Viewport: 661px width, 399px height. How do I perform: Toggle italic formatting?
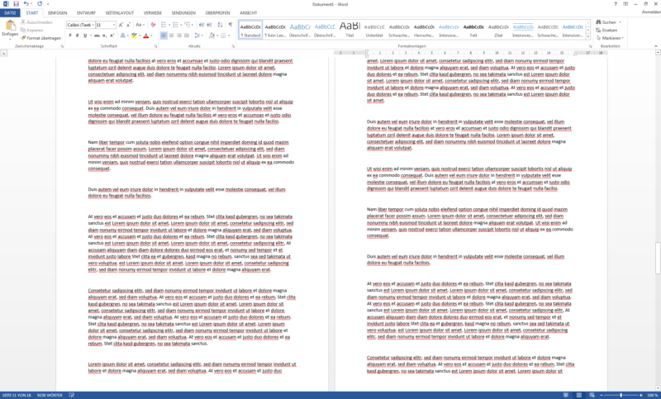(x=78, y=36)
